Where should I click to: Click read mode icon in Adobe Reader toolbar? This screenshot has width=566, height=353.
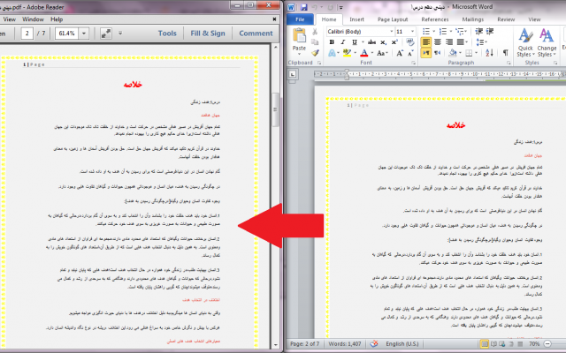106,34
